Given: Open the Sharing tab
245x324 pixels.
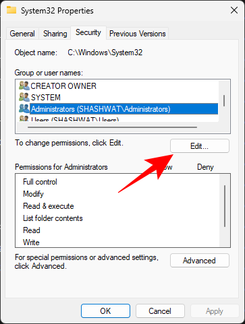Looking at the screenshot, I should (55, 34).
